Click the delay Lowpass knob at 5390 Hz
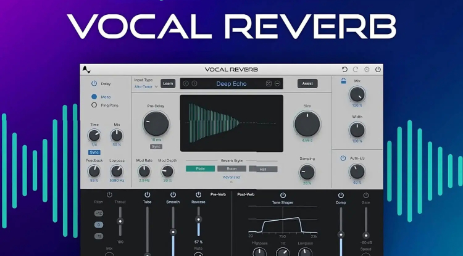Screen dimensions: 463x256 [117, 171]
